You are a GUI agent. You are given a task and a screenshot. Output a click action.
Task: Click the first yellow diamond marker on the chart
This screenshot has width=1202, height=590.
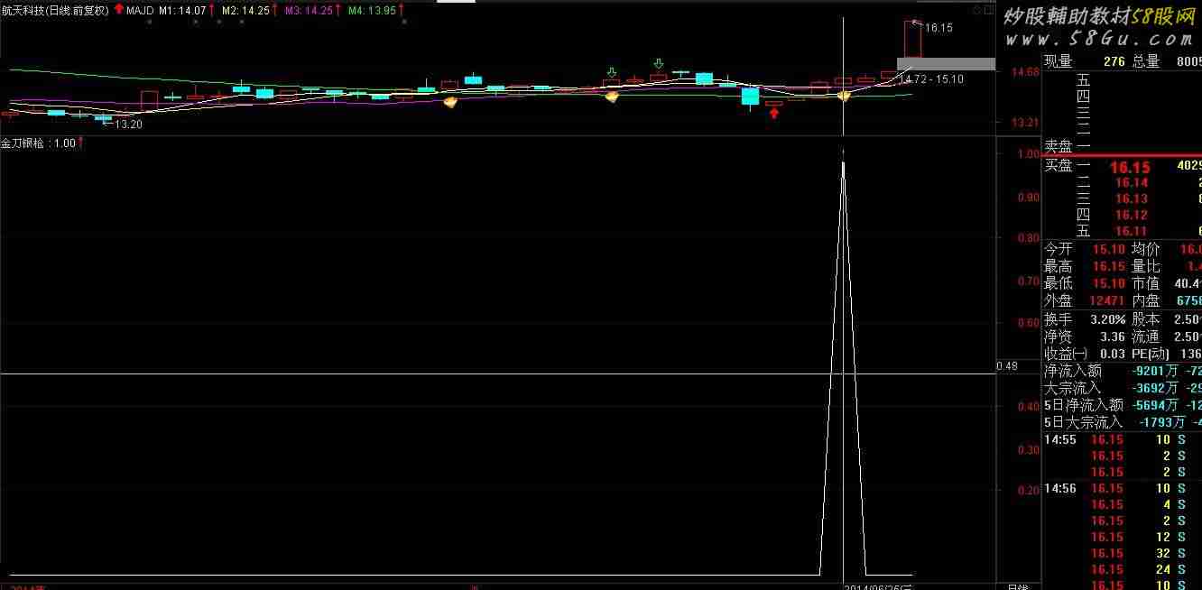click(448, 102)
